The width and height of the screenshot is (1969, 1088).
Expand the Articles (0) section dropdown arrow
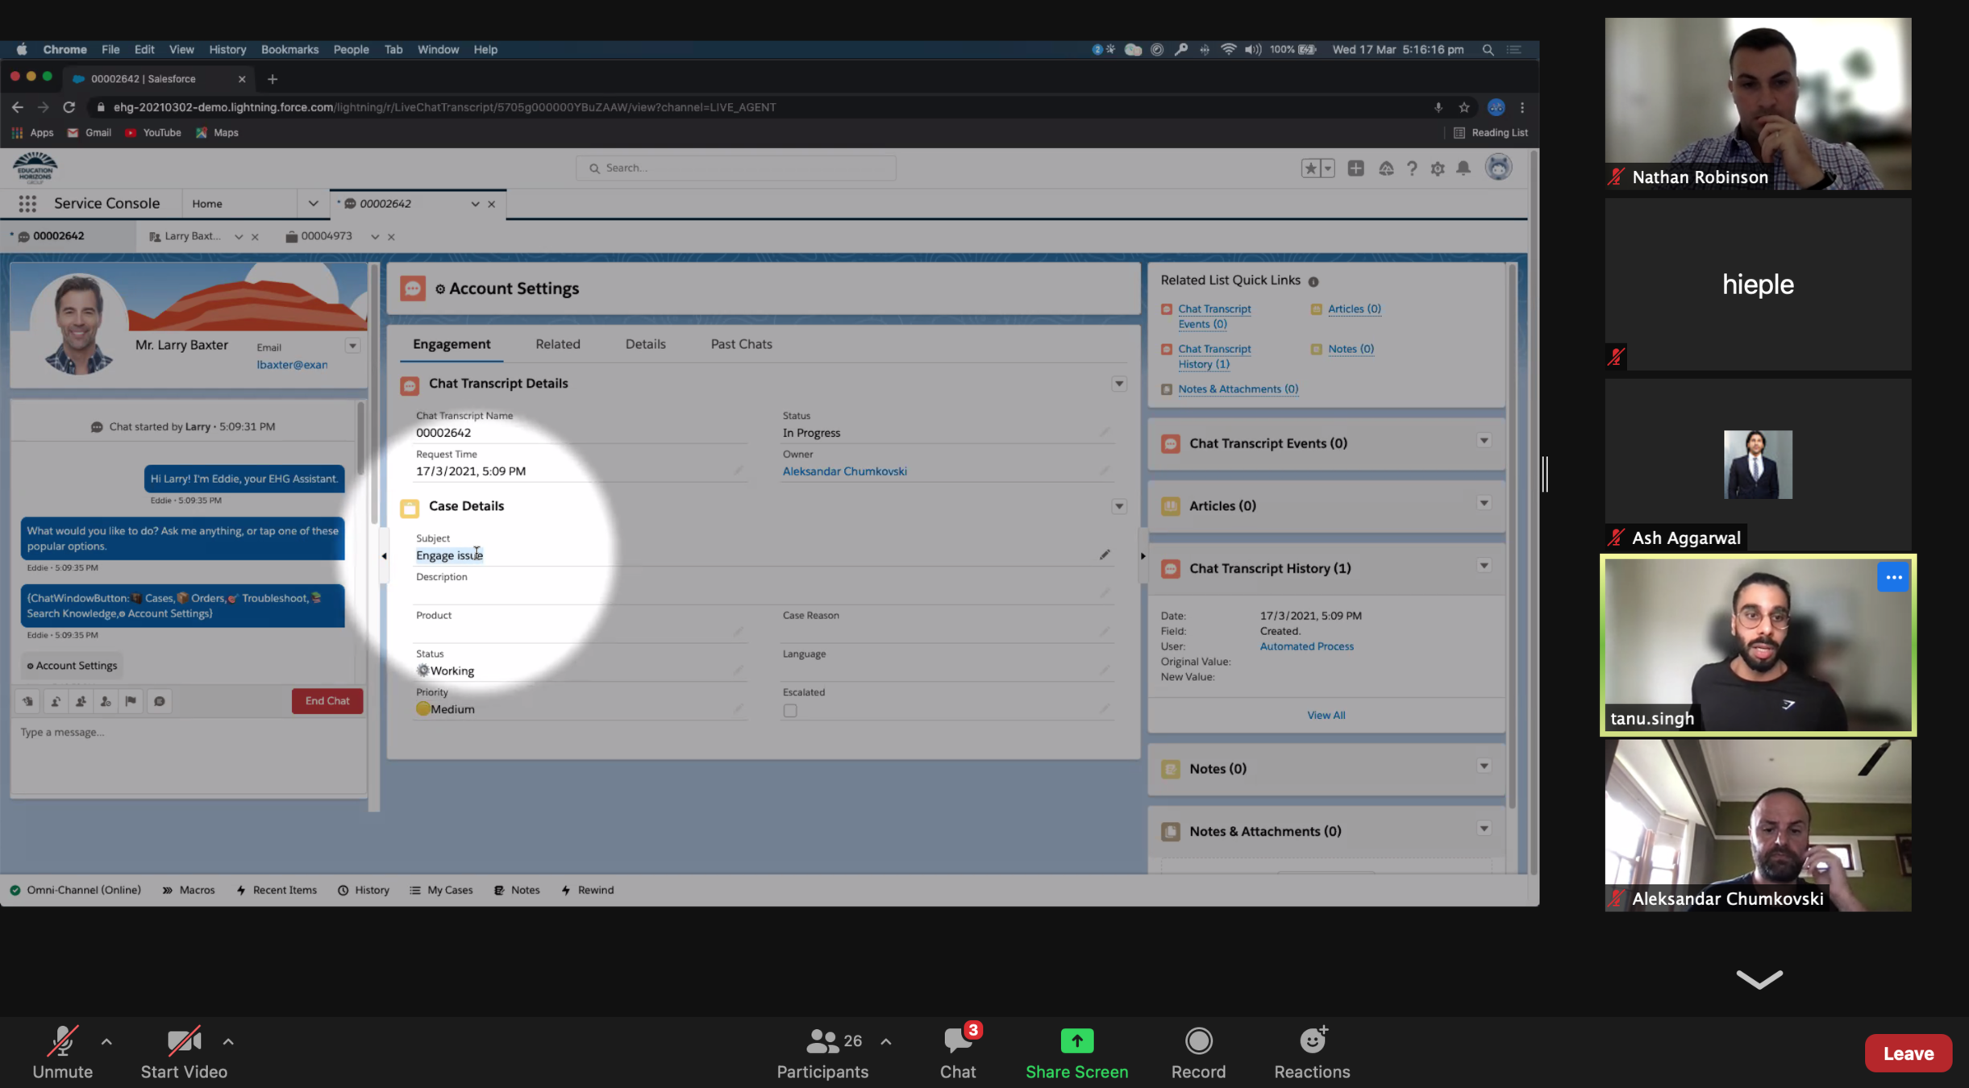click(x=1484, y=504)
